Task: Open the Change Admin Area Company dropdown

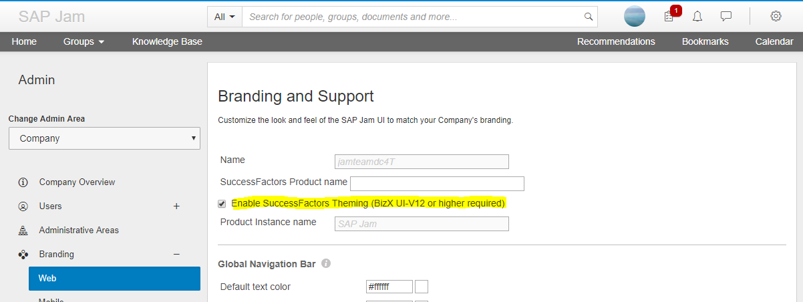Action: [104, 138]
